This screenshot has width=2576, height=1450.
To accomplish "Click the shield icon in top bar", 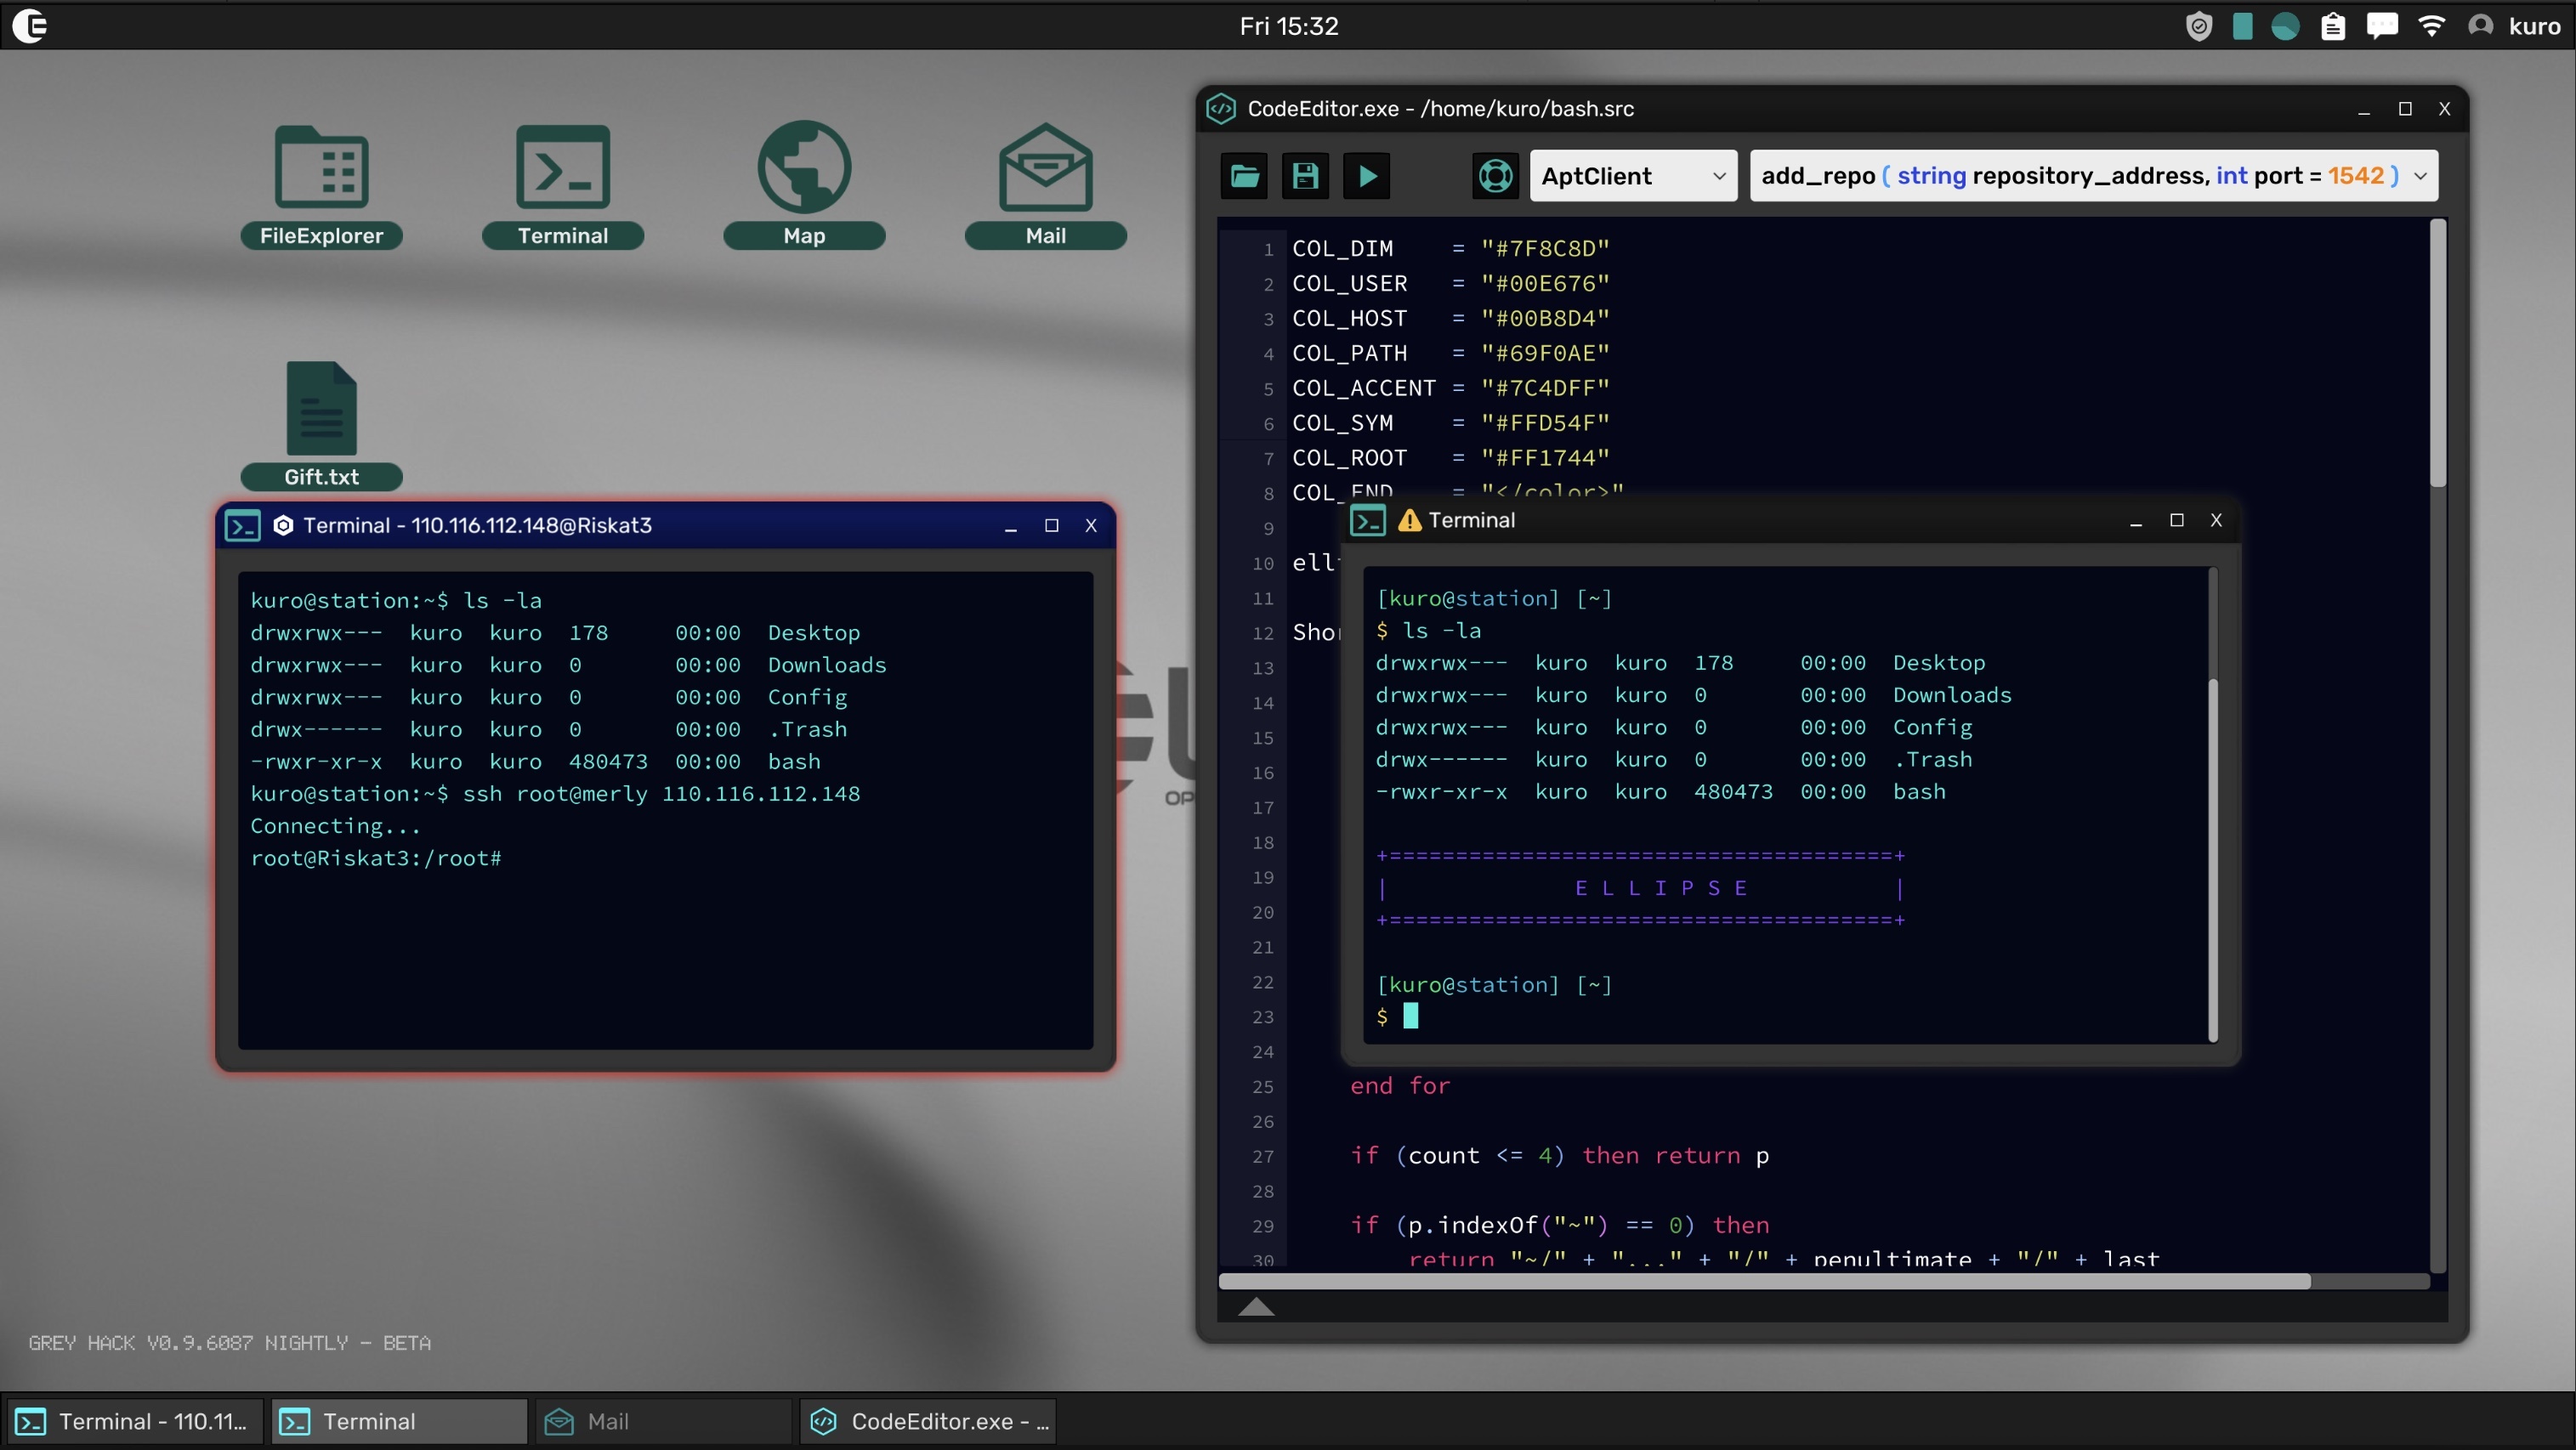I will click(2198, 26).
